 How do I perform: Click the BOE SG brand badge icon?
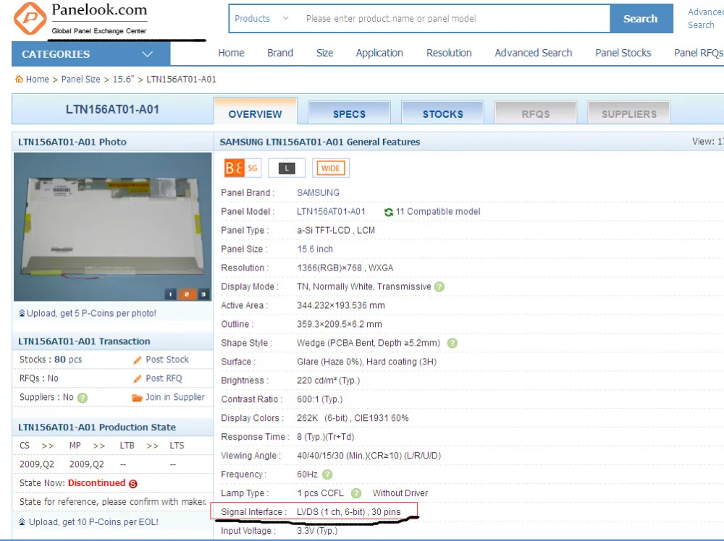[242, 168]
